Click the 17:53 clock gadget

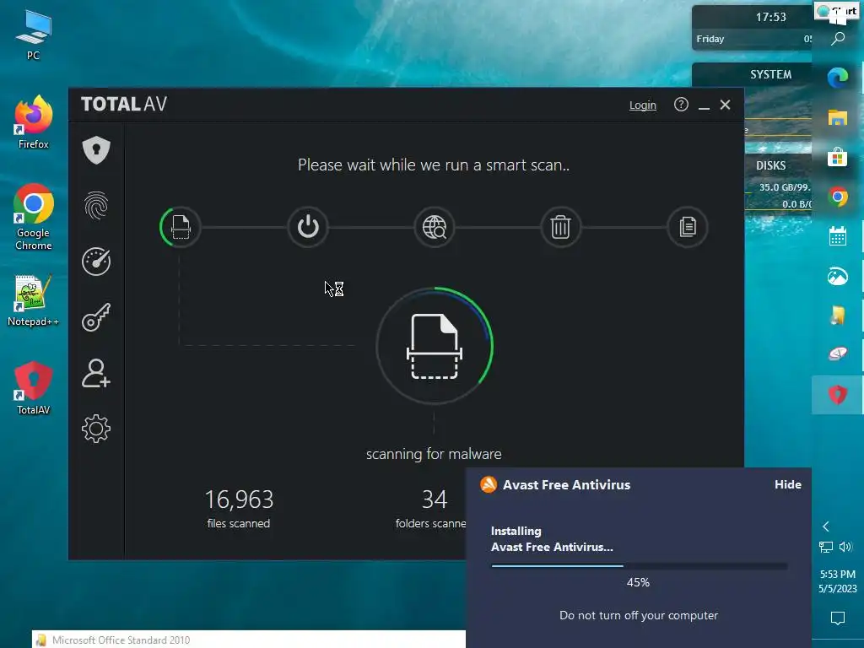pos(770,17)
